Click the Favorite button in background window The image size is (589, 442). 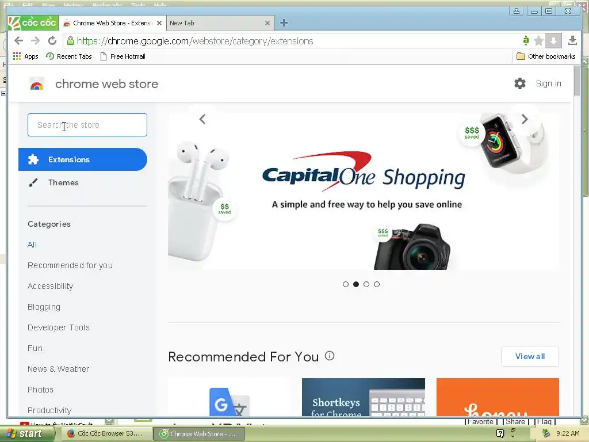[480, 422]
